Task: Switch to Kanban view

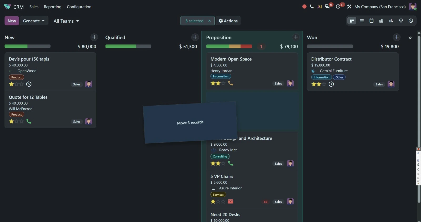Action: (352, 21)
